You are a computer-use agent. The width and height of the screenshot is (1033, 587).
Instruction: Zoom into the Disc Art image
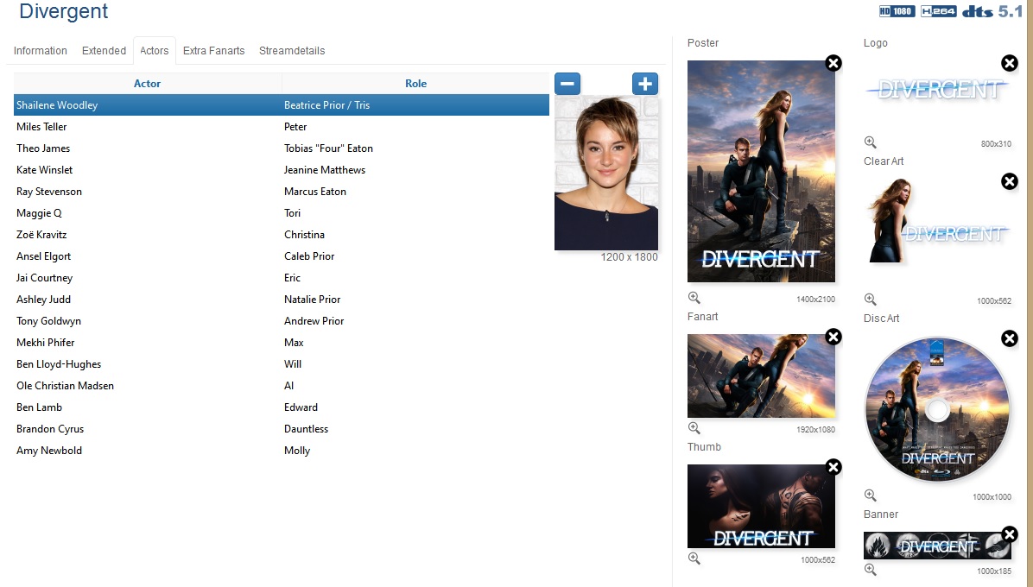click(x=871, y=495)
